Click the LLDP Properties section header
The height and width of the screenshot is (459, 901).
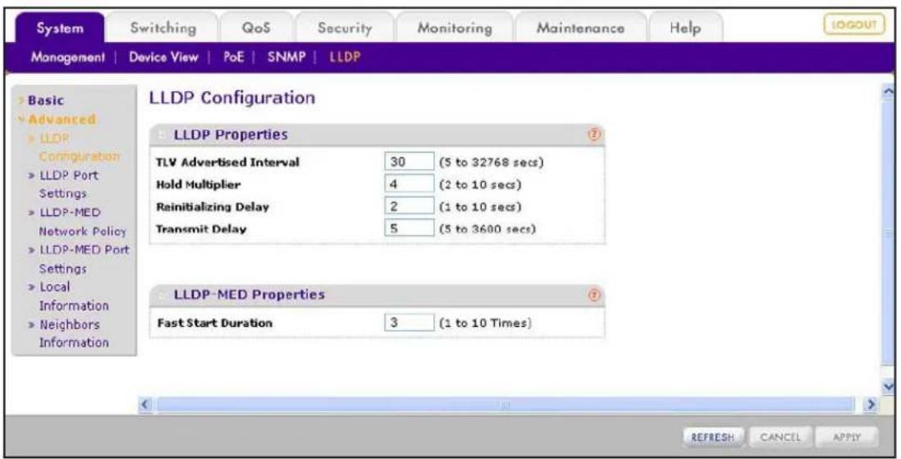[377, 135]
